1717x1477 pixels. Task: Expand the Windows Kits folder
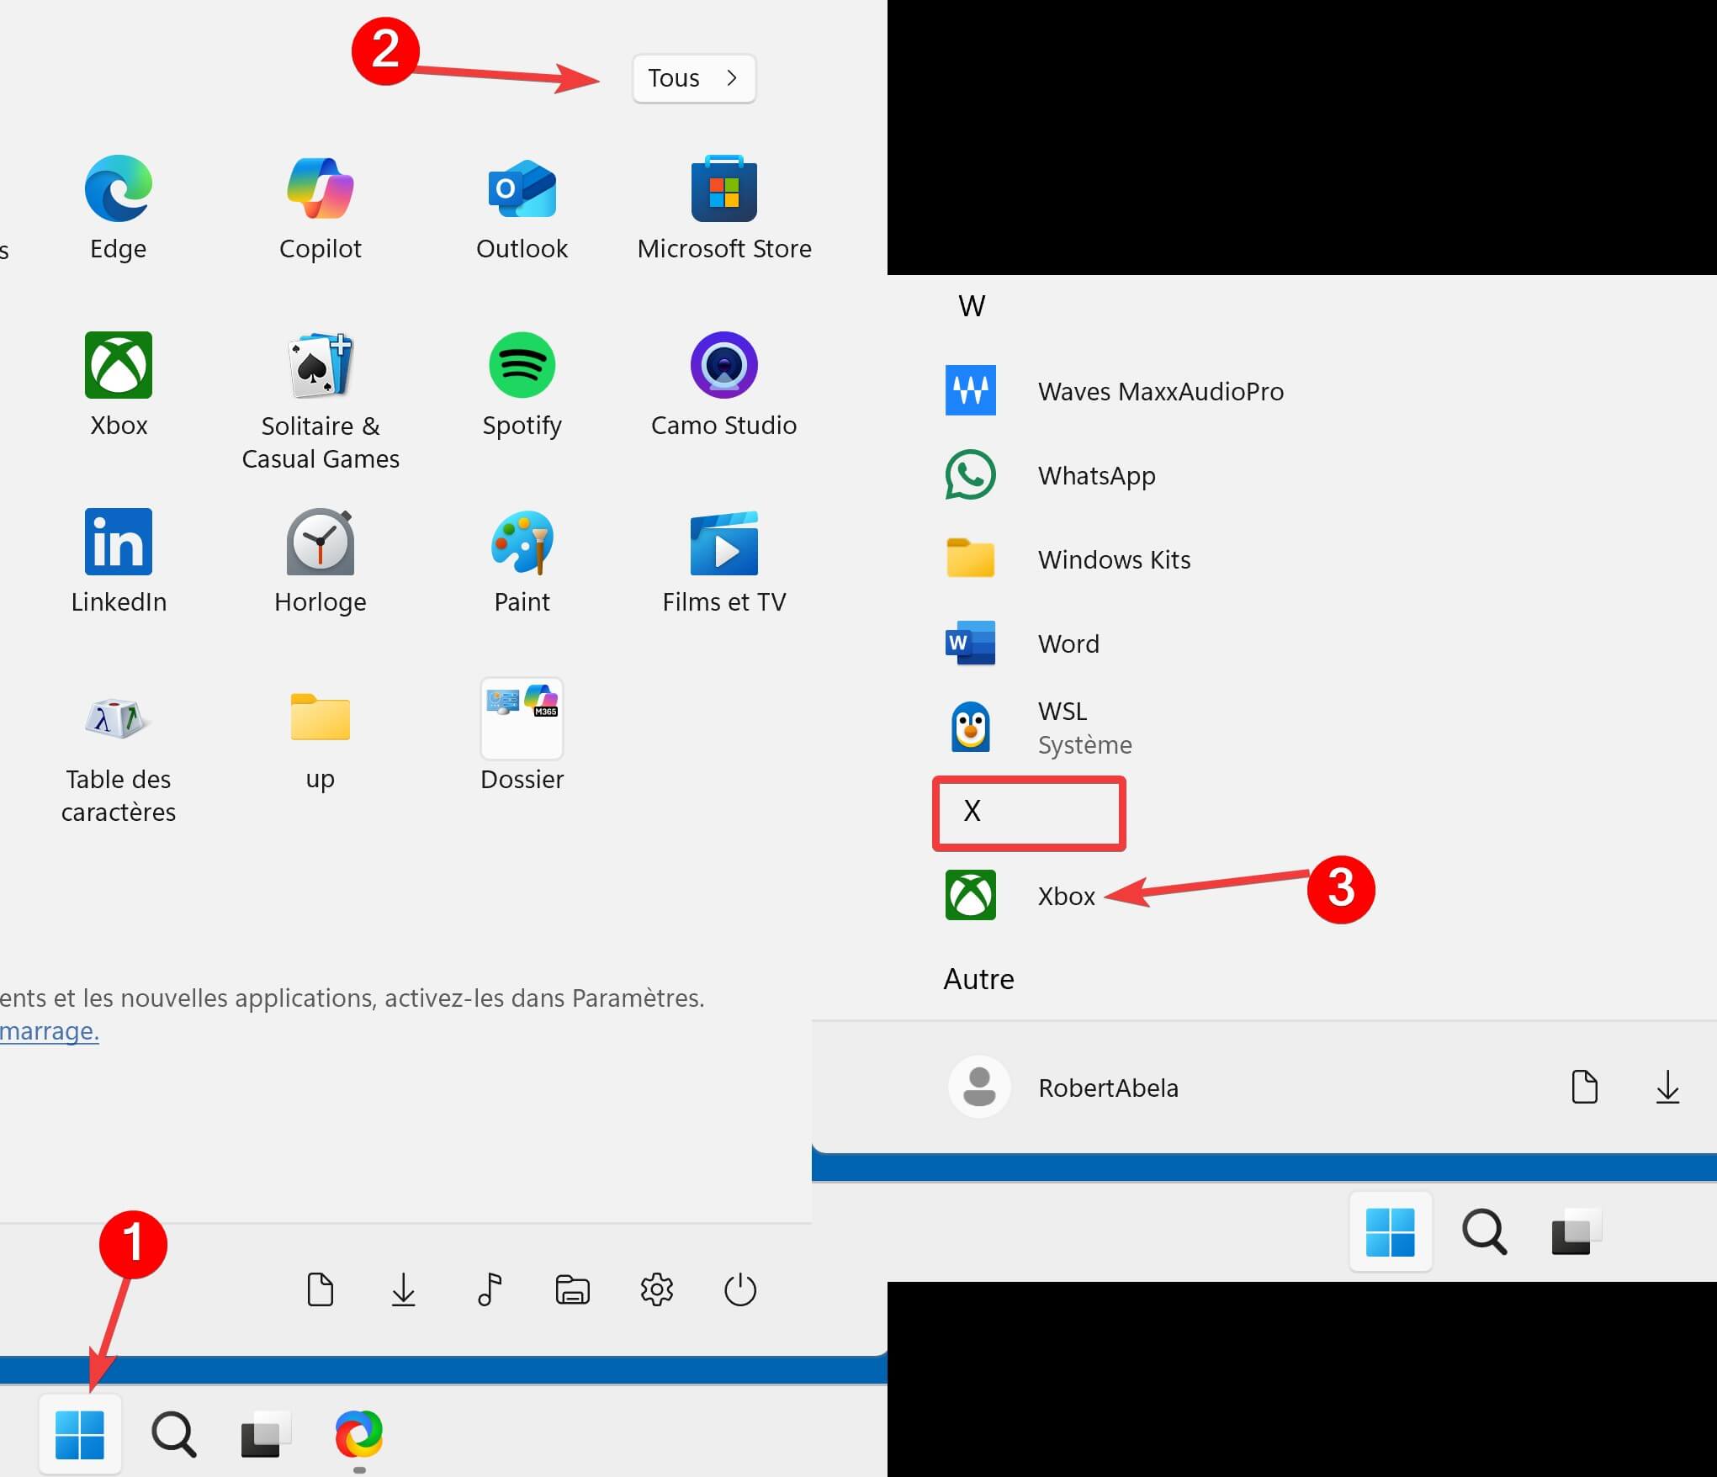coord(1067,559)
